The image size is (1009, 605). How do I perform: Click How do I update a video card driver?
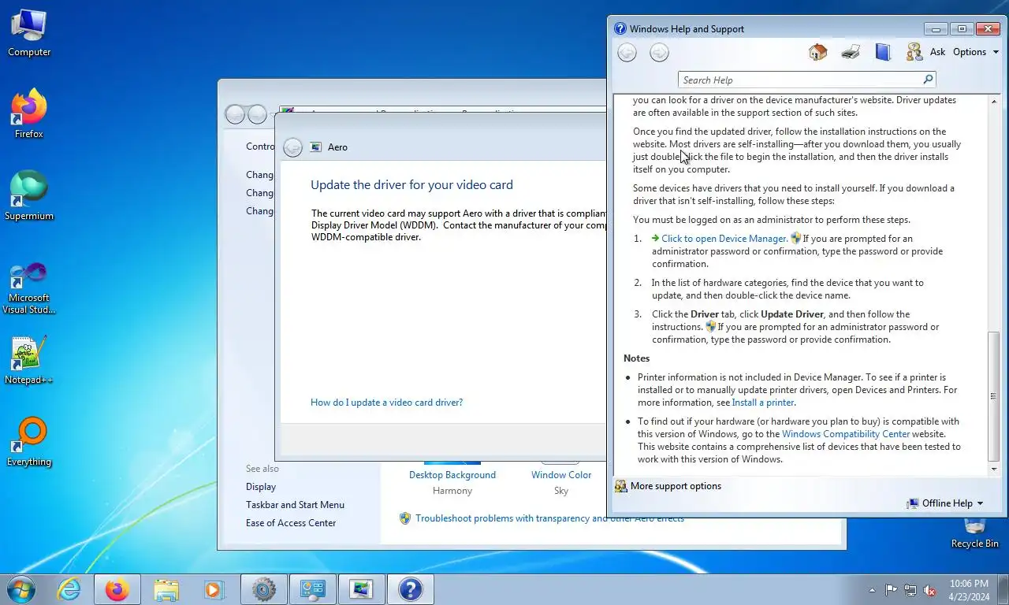point(386,403)
